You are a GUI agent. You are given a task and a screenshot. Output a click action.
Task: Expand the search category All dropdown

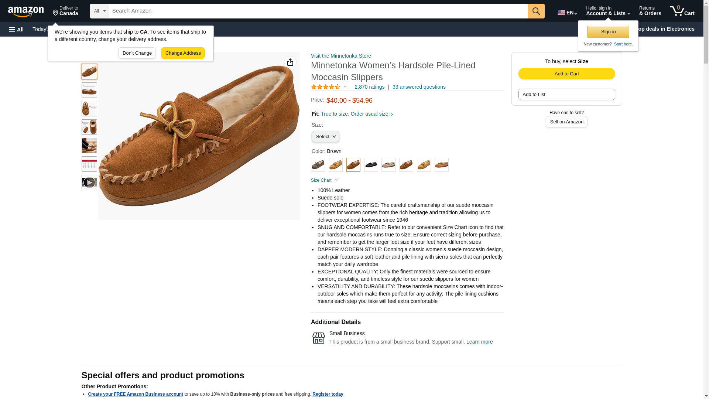pos(99,11)
